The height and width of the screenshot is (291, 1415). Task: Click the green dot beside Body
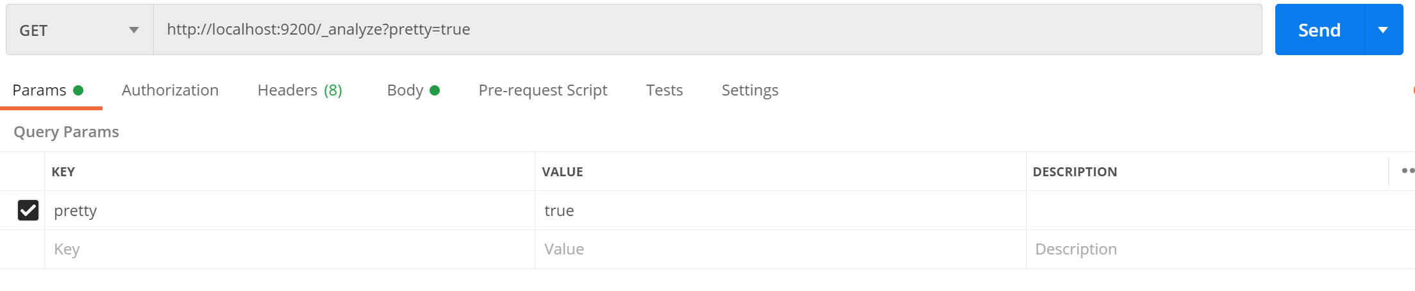tap(435, 90)
